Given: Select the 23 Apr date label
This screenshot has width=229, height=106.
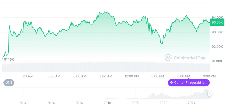Looking at the screenshot, I should 28,76.
